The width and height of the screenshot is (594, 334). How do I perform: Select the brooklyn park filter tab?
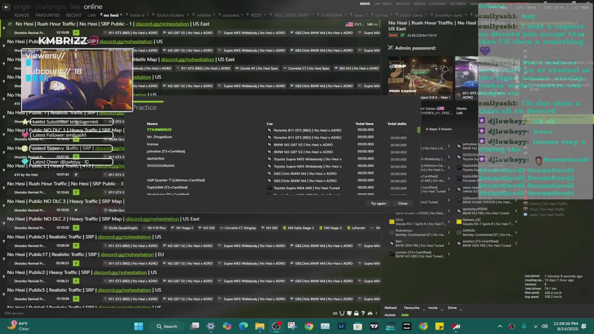(x=448, y=15)
